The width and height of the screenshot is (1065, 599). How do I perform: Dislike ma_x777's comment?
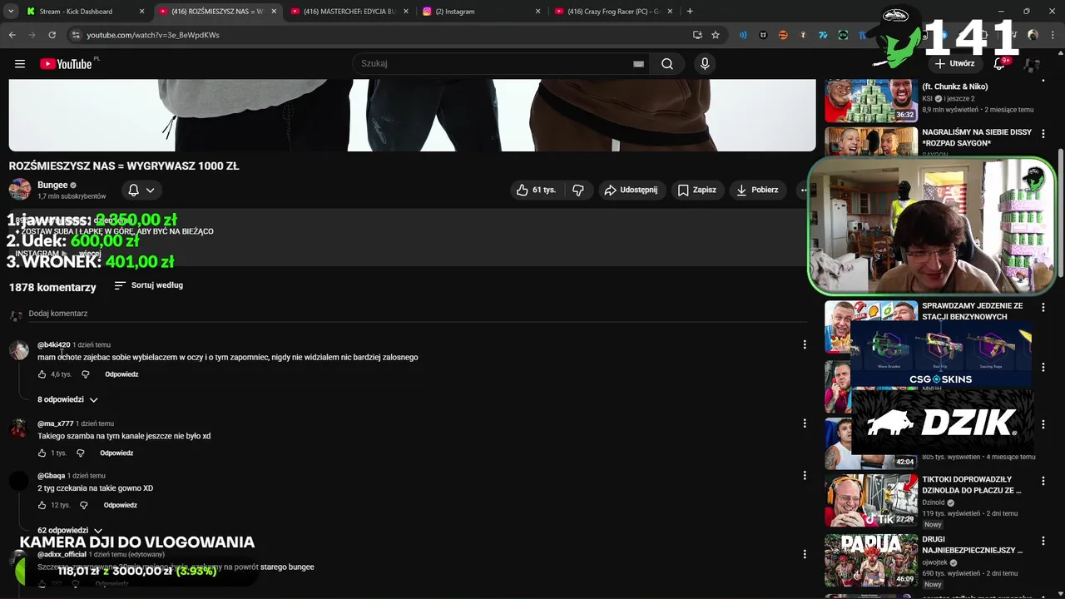click(x=81, y=453)
